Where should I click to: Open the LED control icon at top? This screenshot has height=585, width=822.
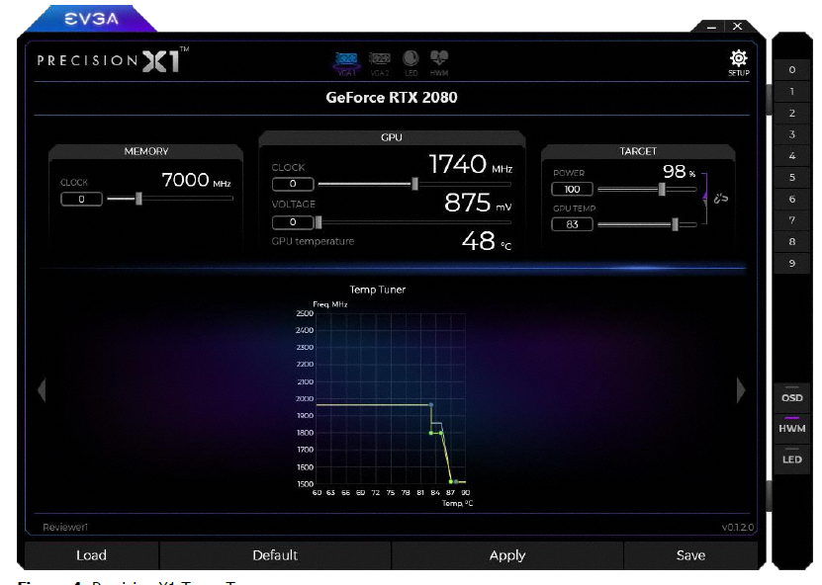411,63
